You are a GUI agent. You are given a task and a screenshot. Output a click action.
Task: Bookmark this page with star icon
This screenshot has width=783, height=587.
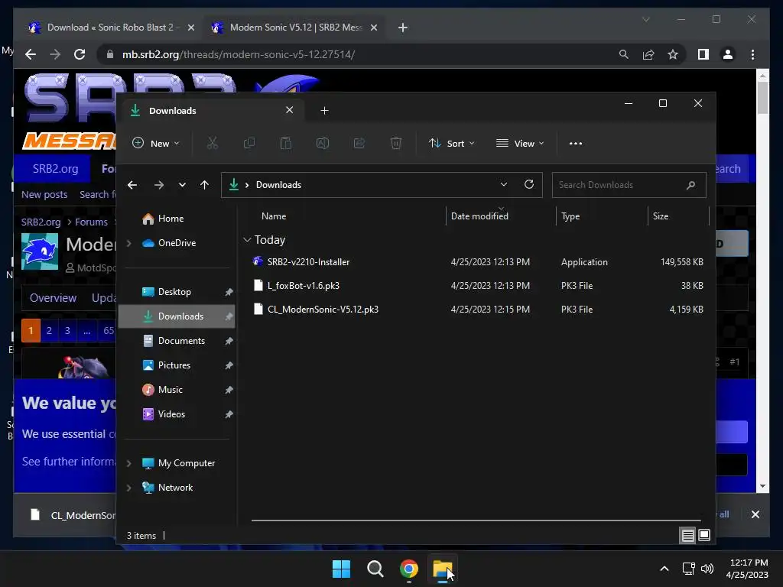click(673, 54)
